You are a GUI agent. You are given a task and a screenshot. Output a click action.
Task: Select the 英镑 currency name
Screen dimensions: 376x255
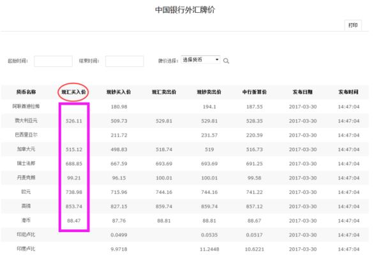pos(26,206)
